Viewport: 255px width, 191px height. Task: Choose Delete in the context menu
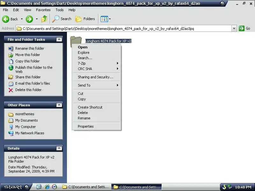point(97,113)
